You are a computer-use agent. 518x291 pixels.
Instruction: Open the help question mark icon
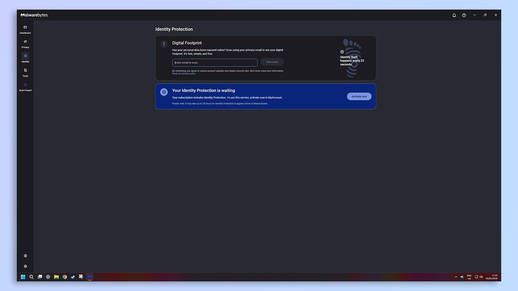click(x=464, y=15)
